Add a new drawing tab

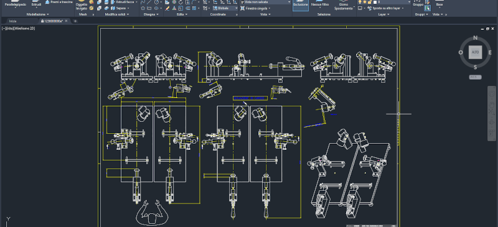[x=75, y=21]
